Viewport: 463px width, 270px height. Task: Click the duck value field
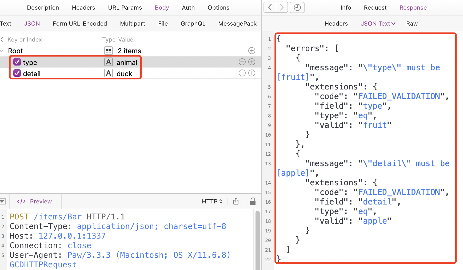pyautogui.click(x=124, y=73)
